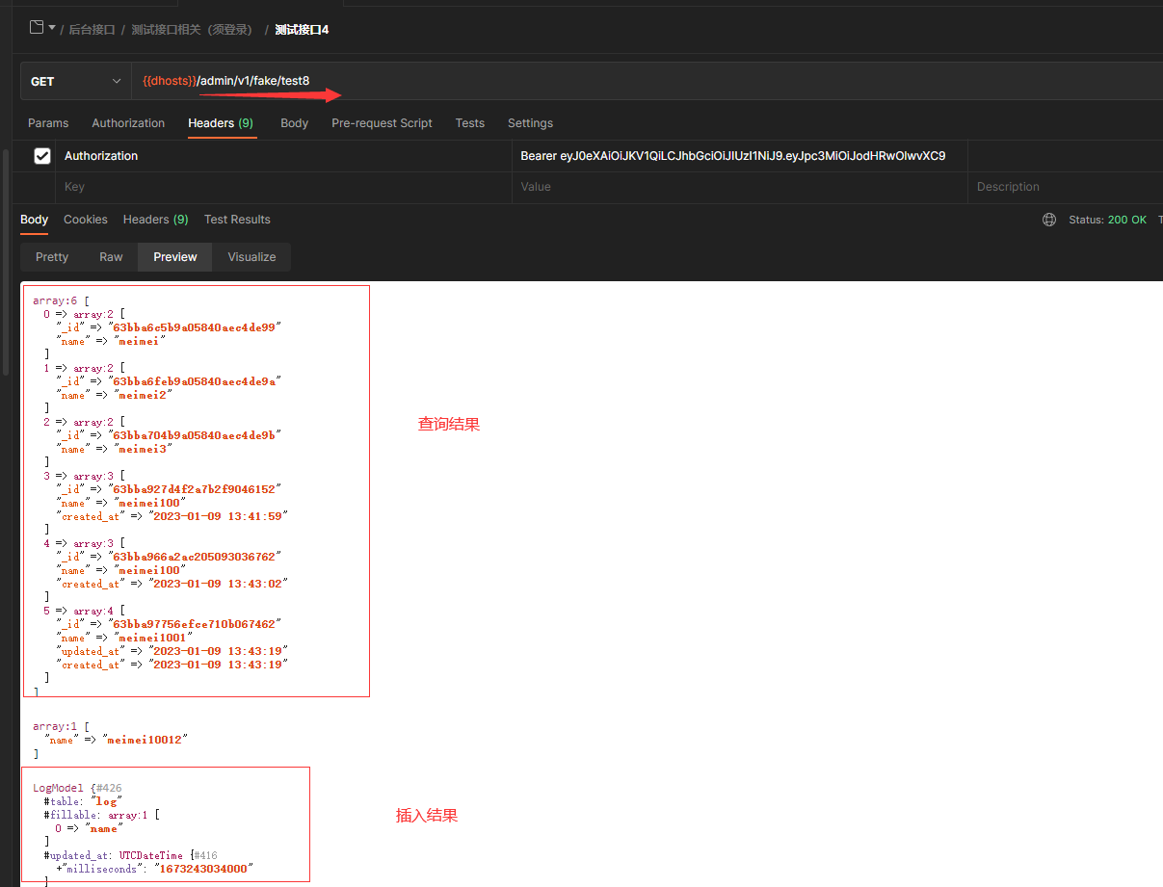
Task: Click the array:6 heading in response
Action: [60, 300]
